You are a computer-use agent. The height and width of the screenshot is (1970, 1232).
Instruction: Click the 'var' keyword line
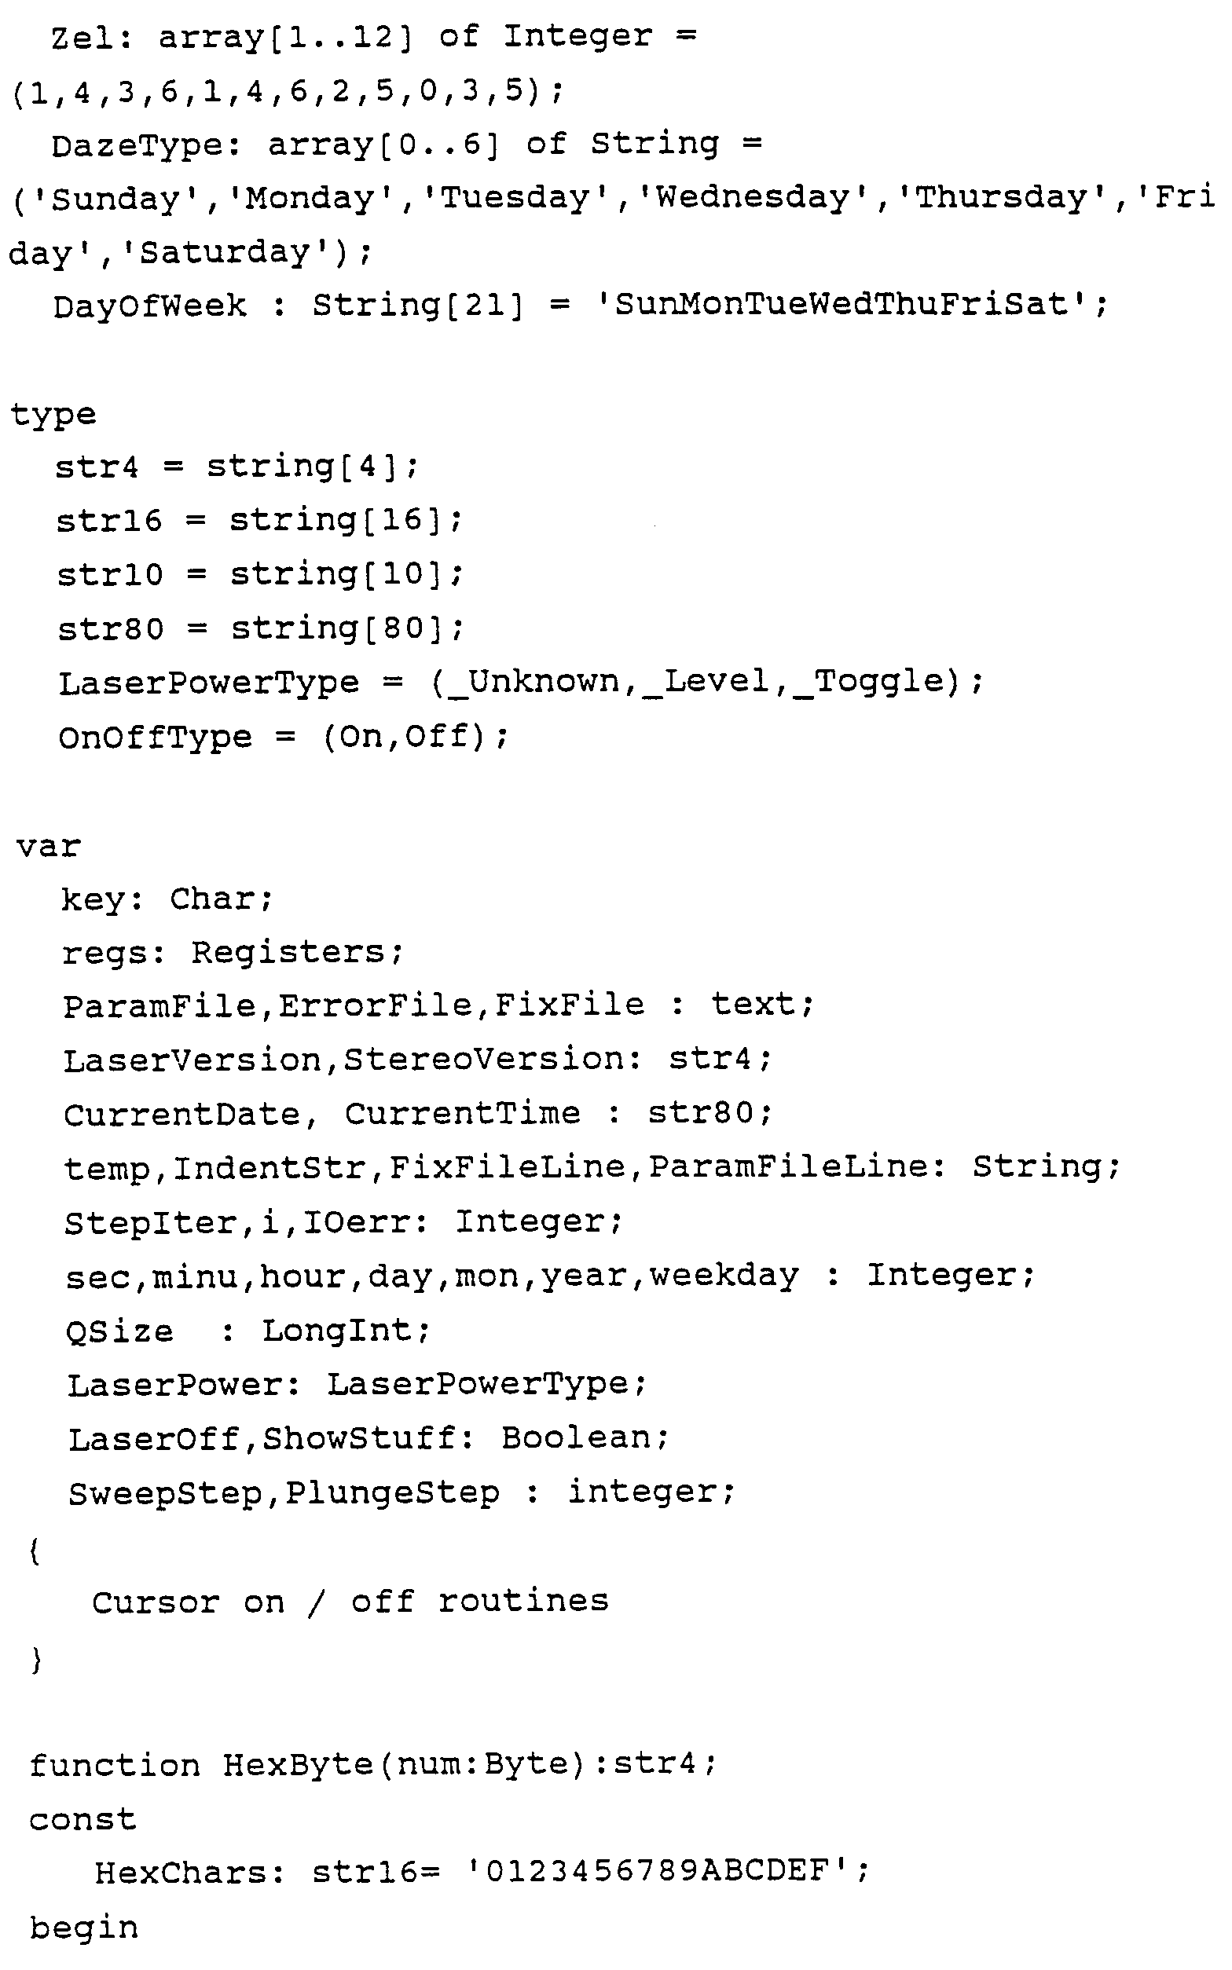point(48,847)
